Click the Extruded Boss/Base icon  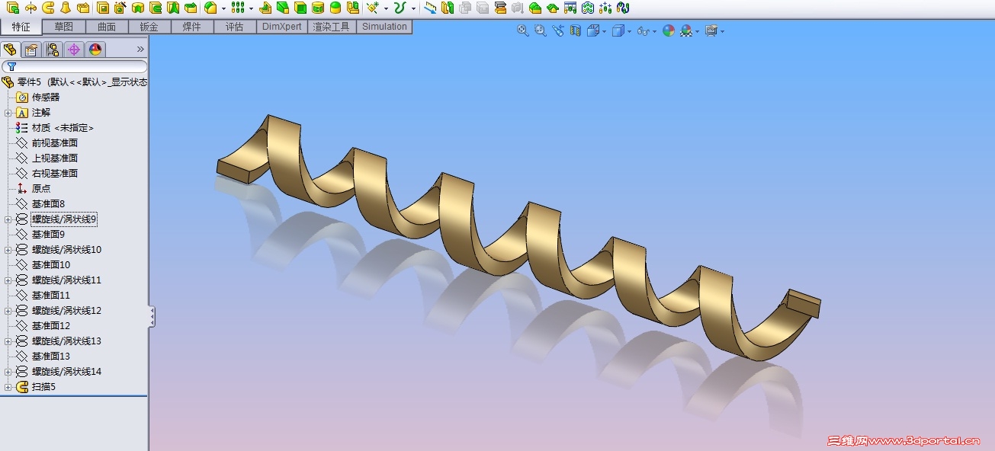coord(13,8)
